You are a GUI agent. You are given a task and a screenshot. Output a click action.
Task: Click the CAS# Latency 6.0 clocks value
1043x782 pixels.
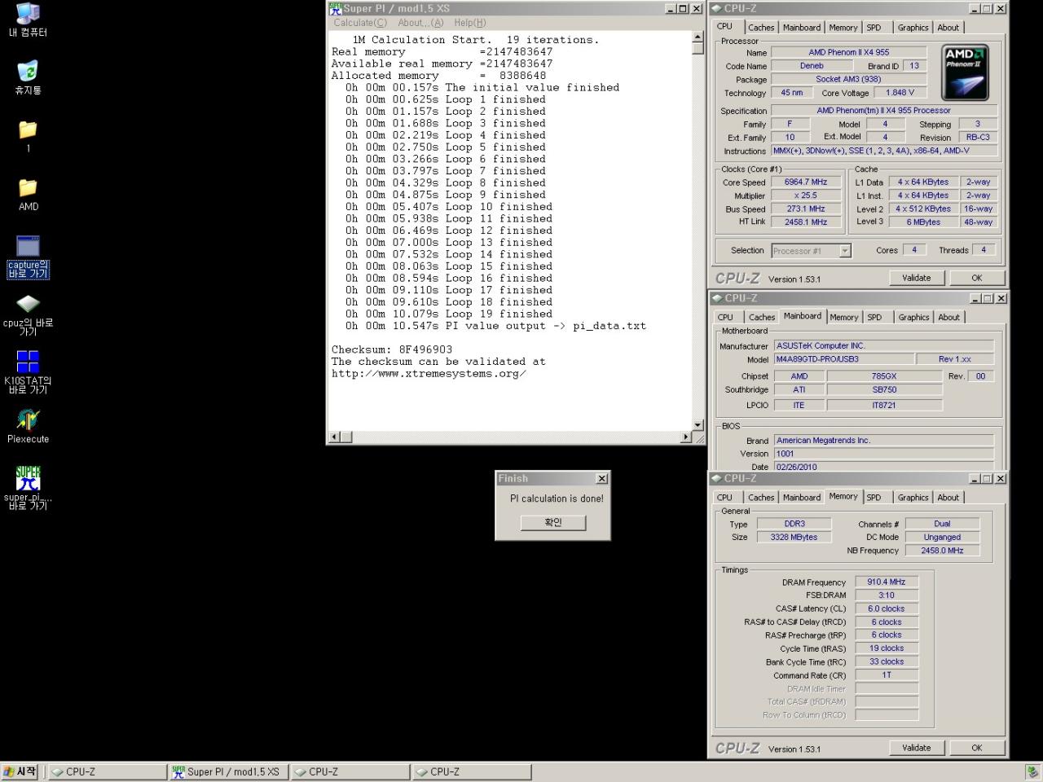point(887,608)
